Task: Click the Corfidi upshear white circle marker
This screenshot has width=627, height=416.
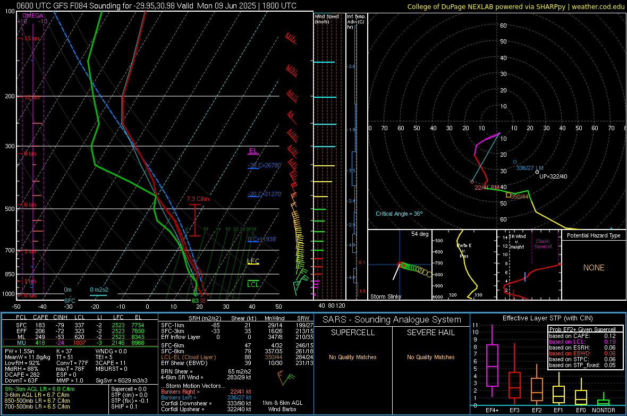Action: click(x=537, y=172)
